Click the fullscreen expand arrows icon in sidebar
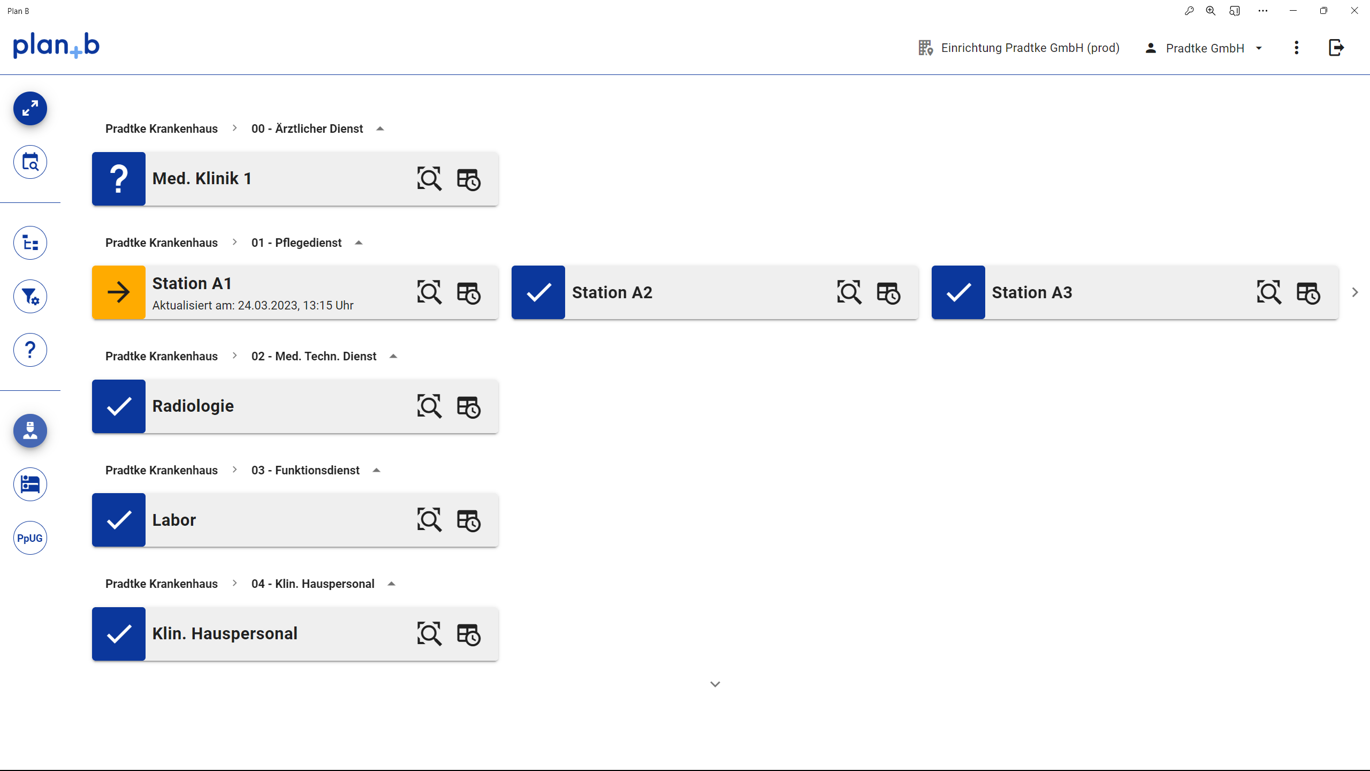 click(30, 109)
